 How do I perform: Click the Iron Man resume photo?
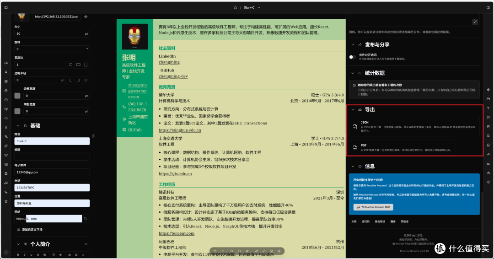point(135,37)
